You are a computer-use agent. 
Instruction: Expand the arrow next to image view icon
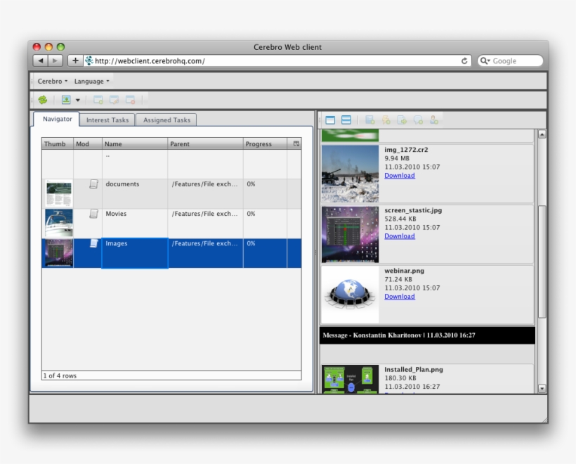tap(78, 101)
